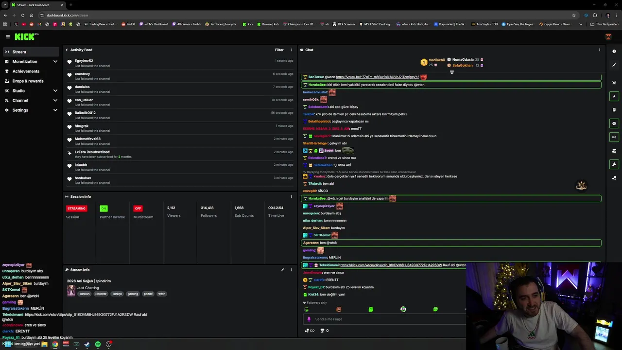Expand the Monetization section
The image size is (622, 350).
coord(30,62)
